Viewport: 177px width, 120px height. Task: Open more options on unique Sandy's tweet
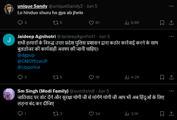(171, 6)
